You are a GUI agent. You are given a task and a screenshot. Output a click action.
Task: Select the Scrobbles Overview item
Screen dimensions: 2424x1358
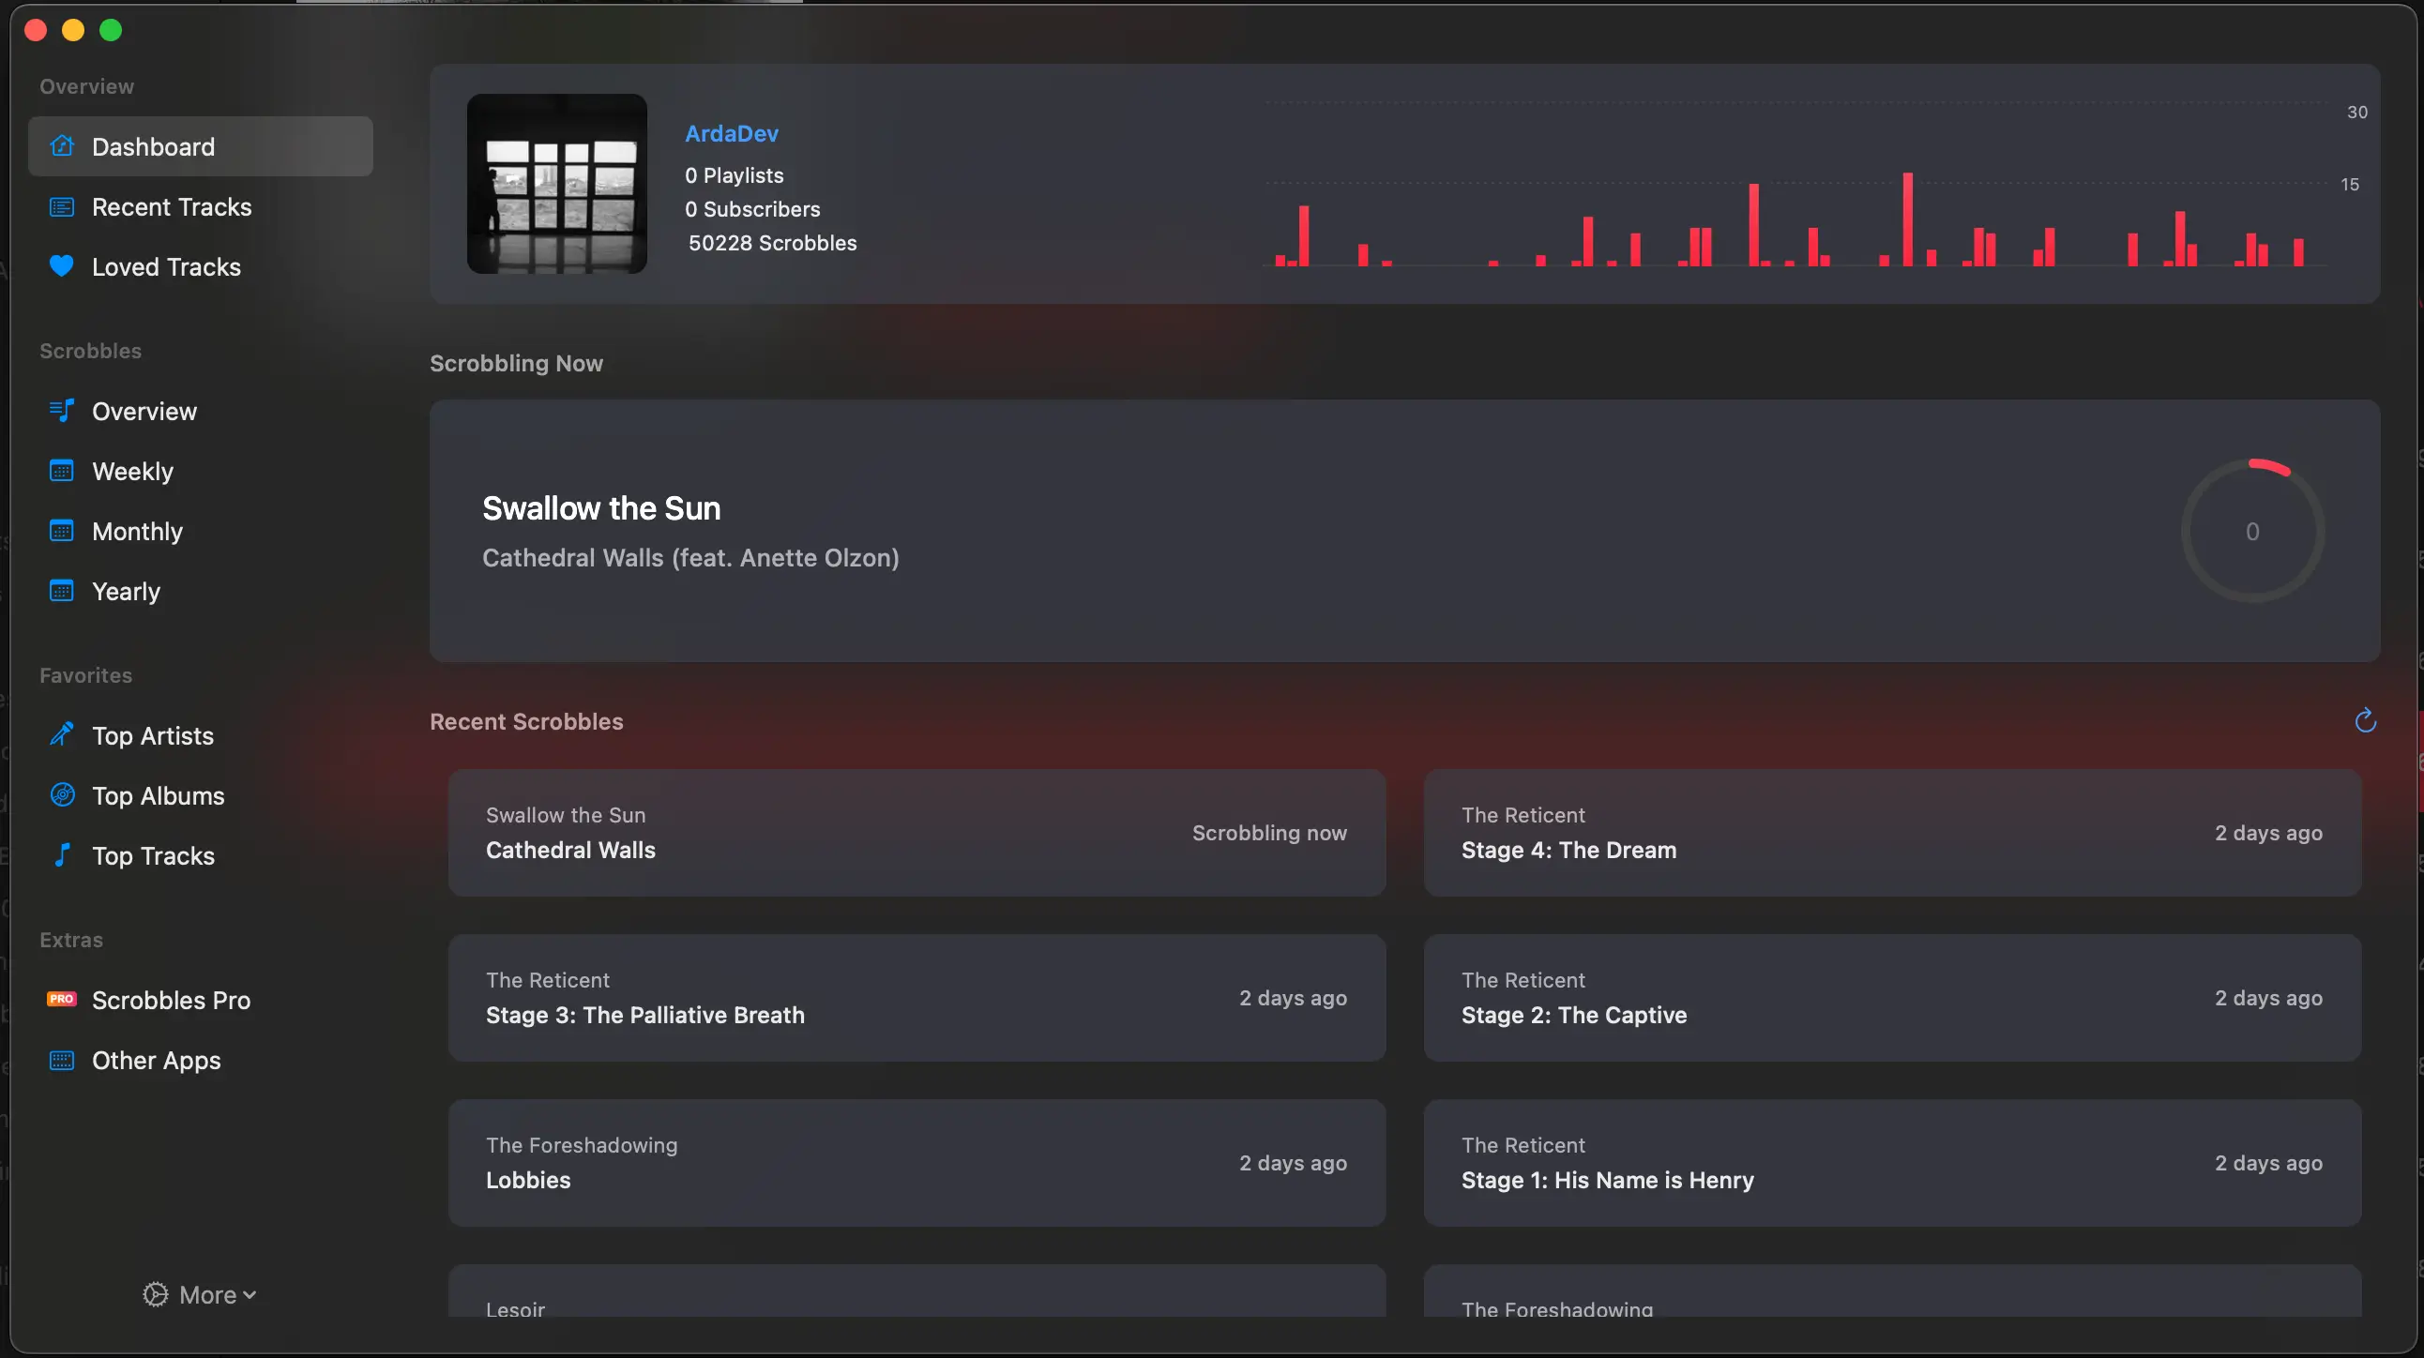click(144, 411)
